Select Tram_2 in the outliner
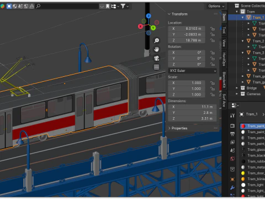Viewport: 265px width, 199px height. pos(258,41)
